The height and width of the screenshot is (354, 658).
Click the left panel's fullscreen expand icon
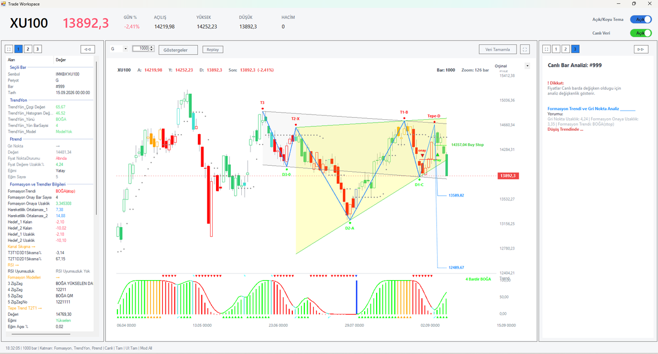8,49
